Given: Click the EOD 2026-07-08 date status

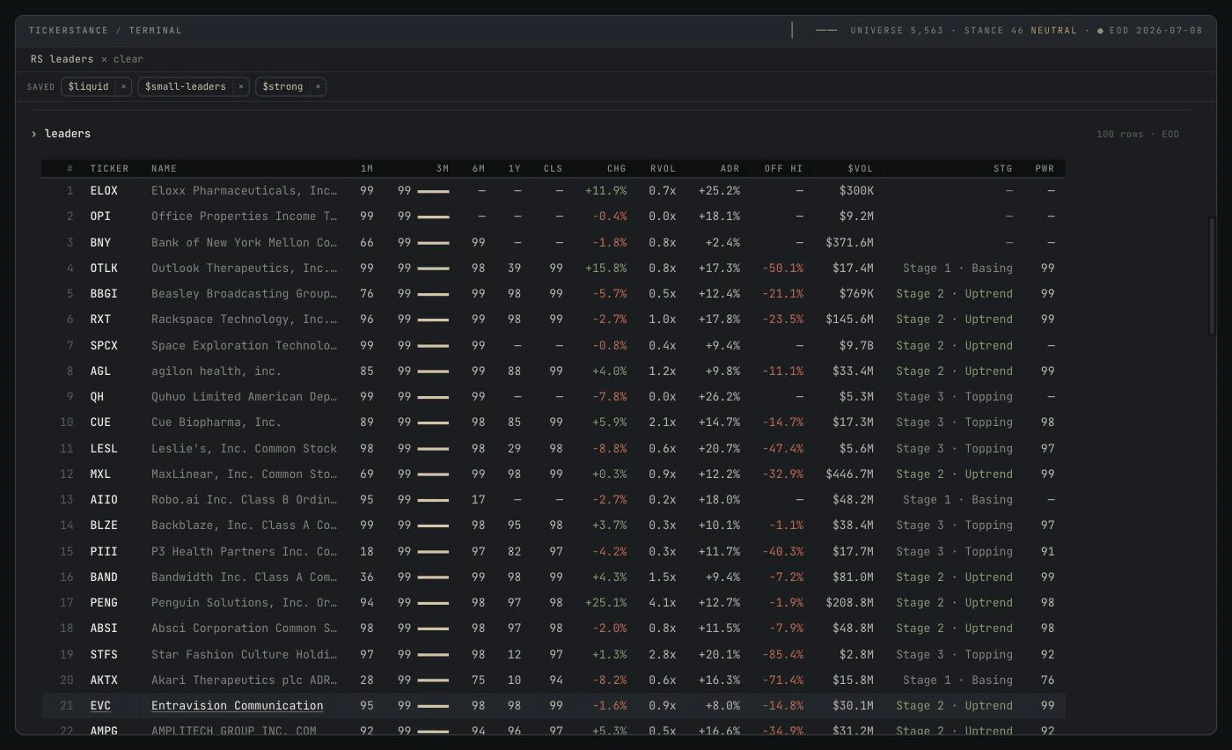Looking at the screenshot, I should (x=1155, y=30).
